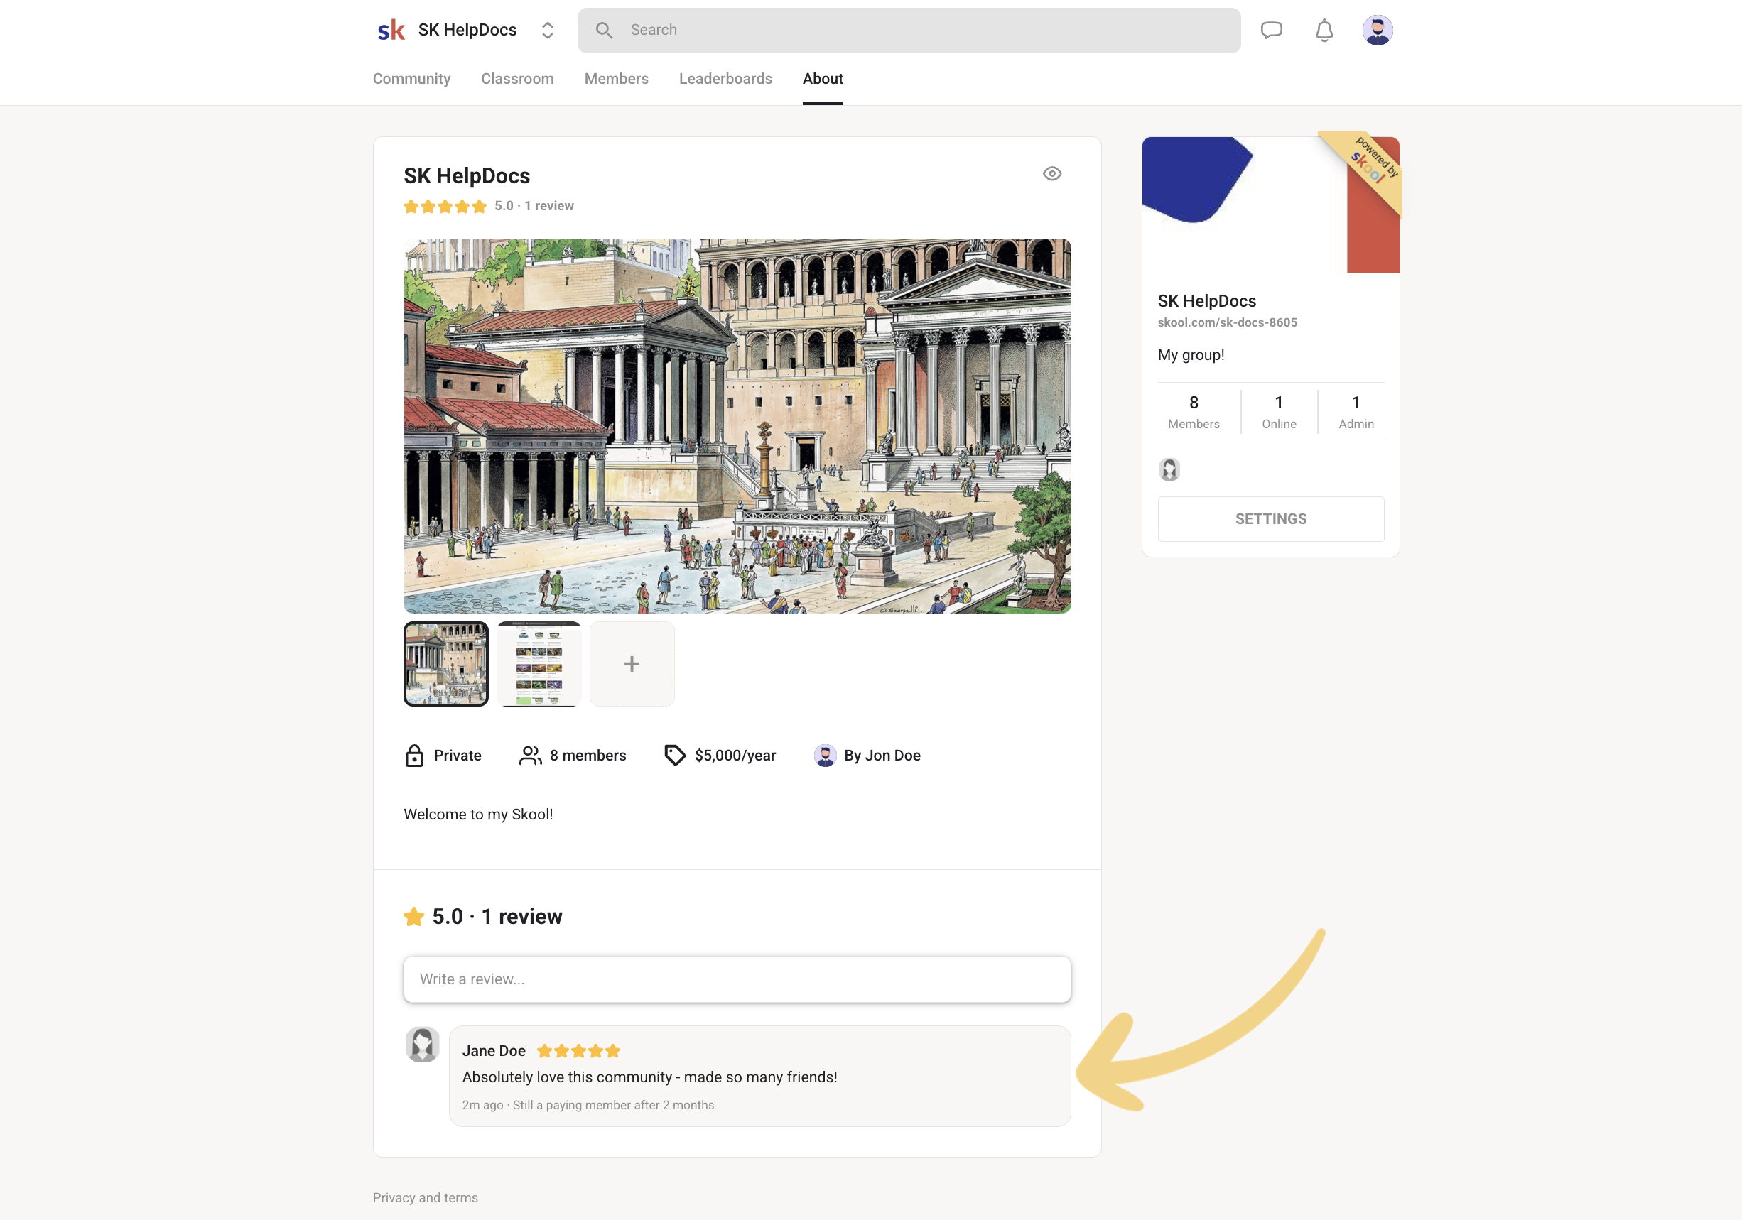Click the skool.com/sk-docs-8605 URL
The height and width of the screenshot is (1220, 1742).
point(1227,322)
